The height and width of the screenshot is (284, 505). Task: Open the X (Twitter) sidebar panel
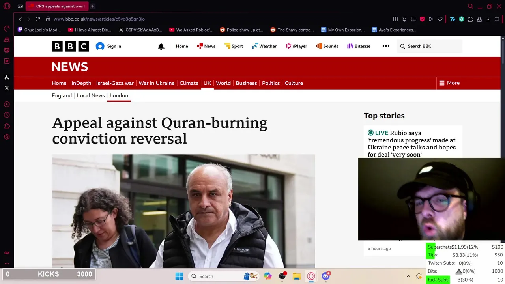click(7, 88)
